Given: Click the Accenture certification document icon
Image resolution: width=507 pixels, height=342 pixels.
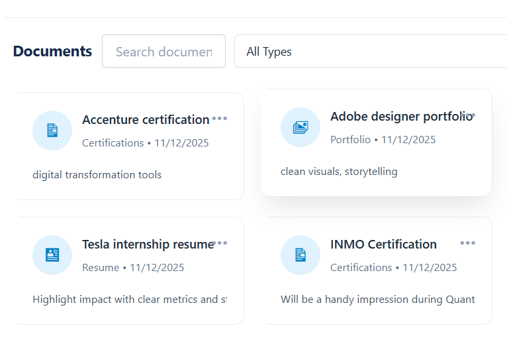Looking at the screenshot, I should tap(52, 131).
